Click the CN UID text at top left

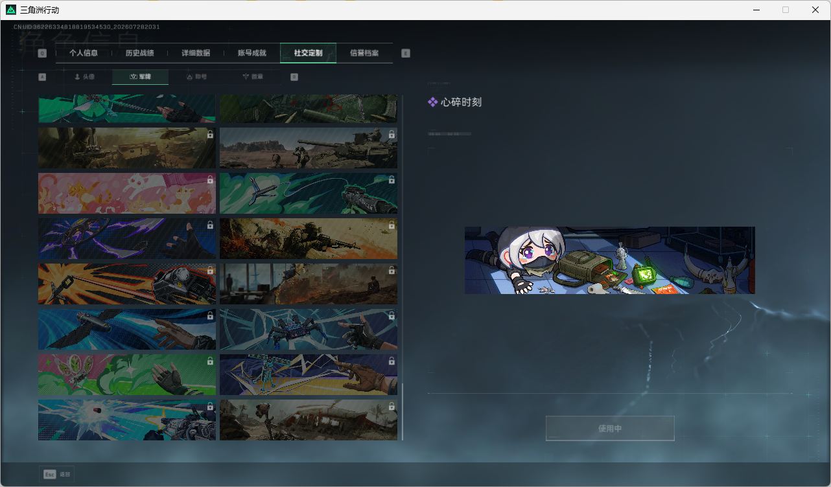[87, 27]
